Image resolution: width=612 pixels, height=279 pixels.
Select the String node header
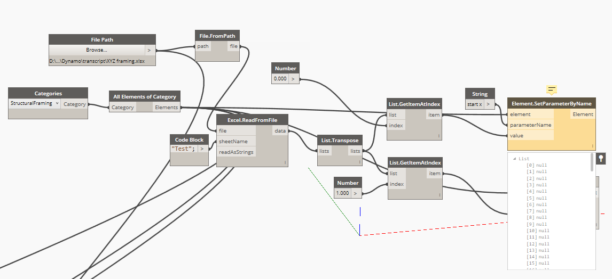(480, 94)
